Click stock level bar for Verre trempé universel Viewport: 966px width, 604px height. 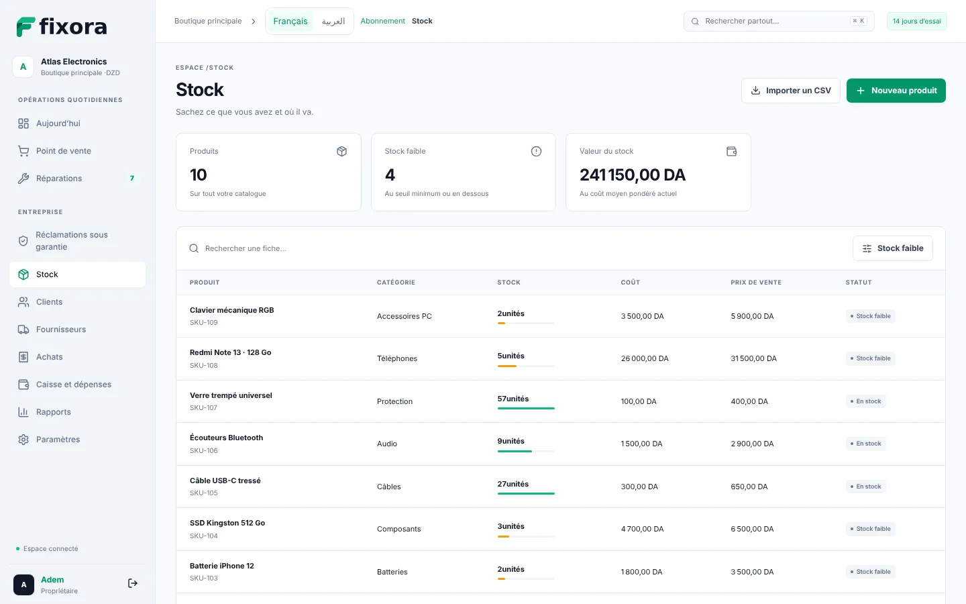point(526,408)
